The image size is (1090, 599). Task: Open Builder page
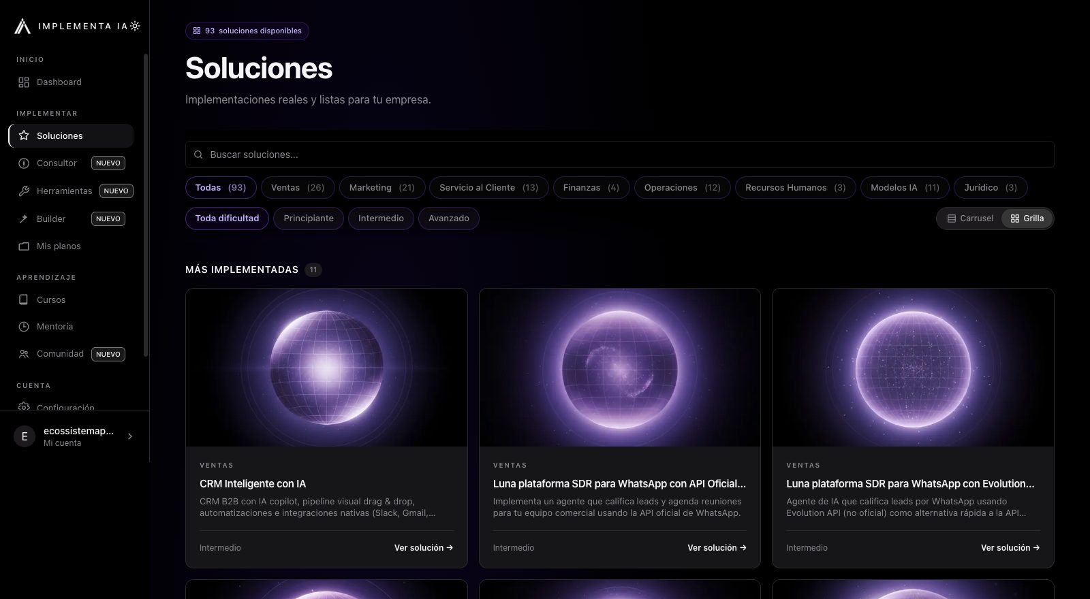click(x=71, y=218)
